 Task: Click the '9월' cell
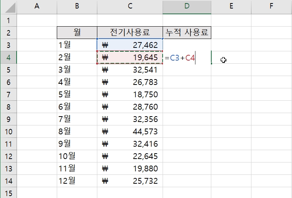(x=77, y=144)
